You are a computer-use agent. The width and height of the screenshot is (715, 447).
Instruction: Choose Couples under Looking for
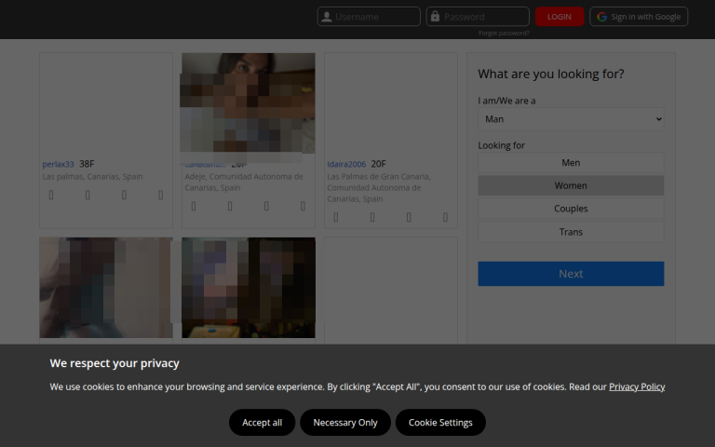pos(571,209)
